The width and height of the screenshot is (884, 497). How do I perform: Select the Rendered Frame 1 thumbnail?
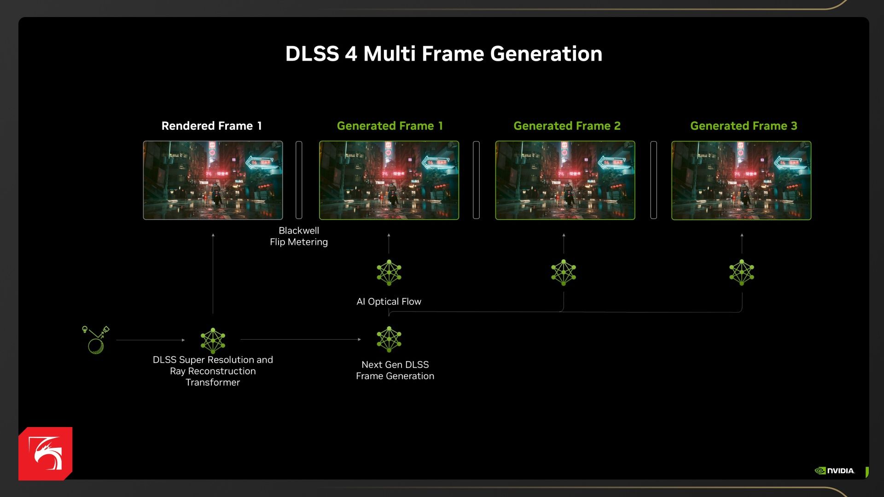[213, 180]
